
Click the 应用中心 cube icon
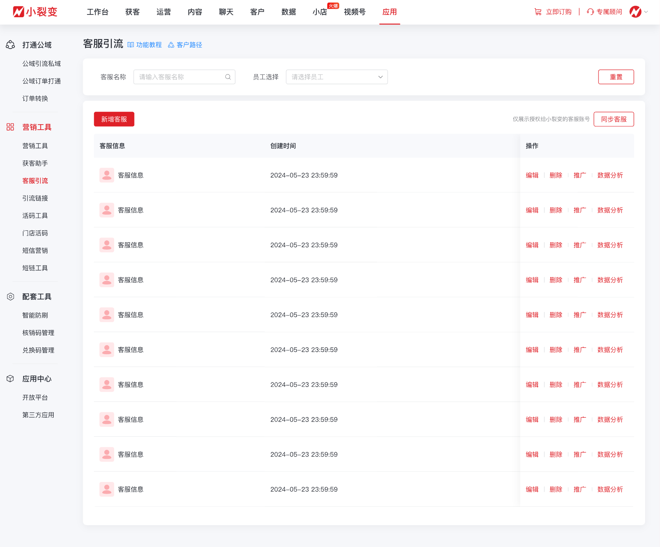pyautogui.click(x=11, y=379)
